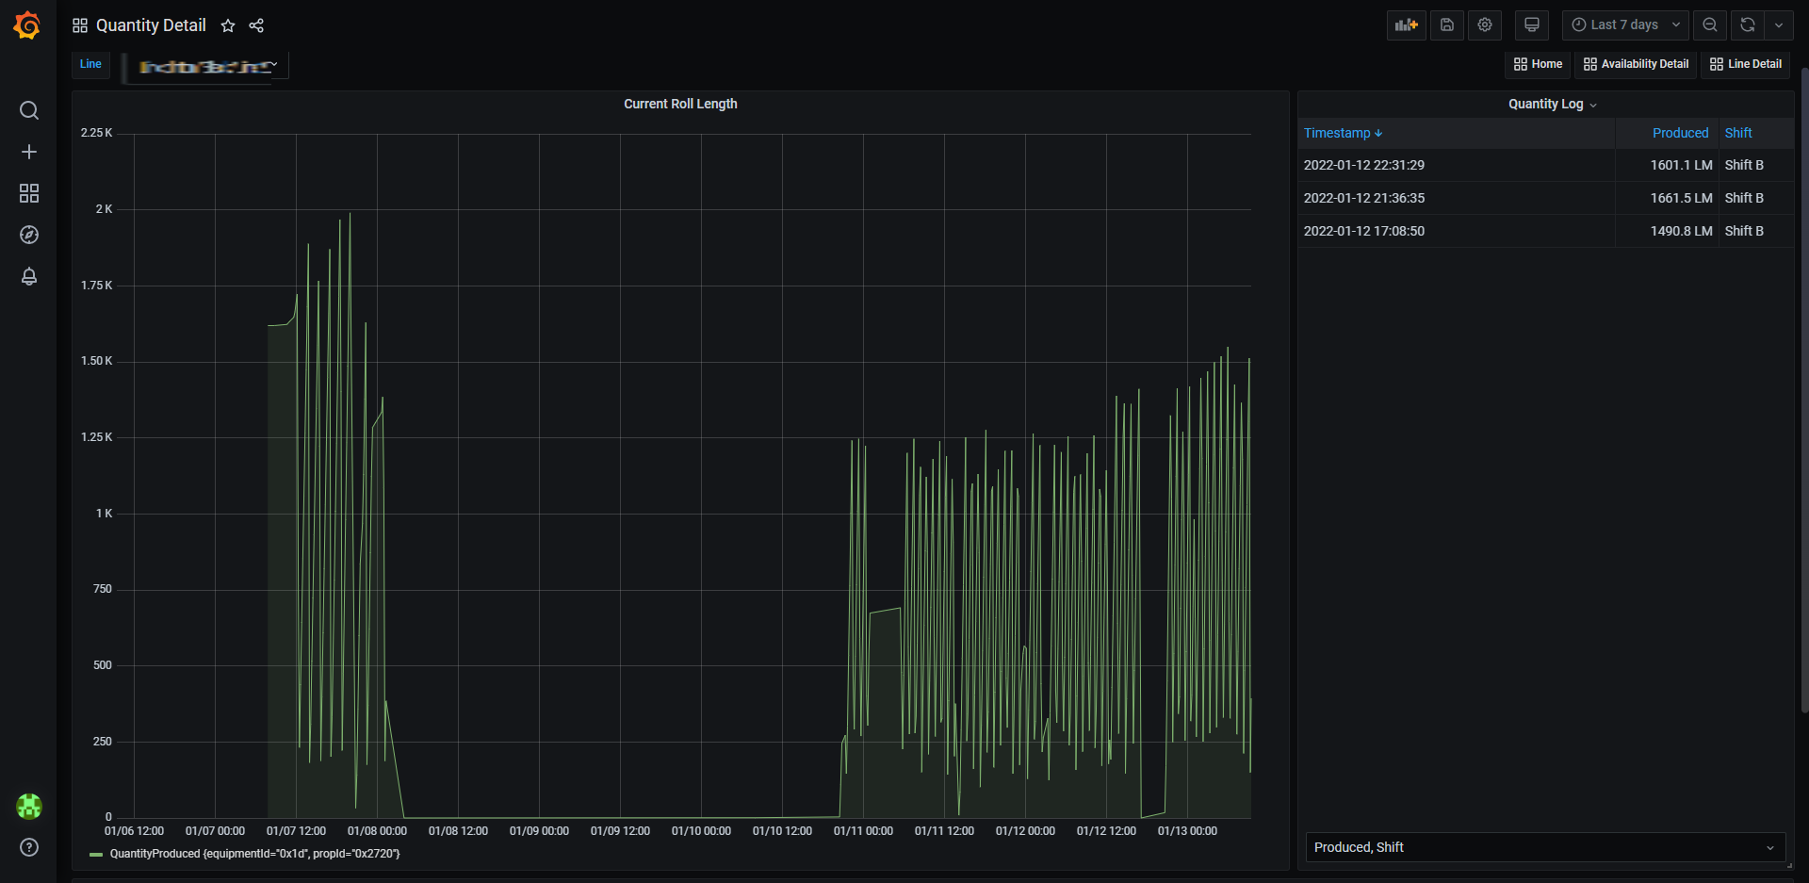Click the Add panel icon
This screenshot has width=1809, height=883.
click(1407, 25)
